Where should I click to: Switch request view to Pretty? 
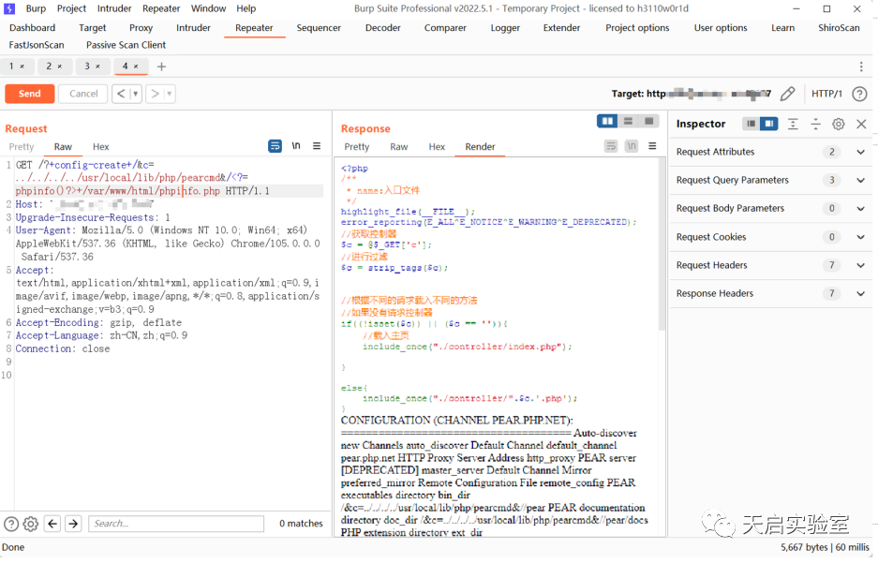pyautogui.click(x=22, y=147)
